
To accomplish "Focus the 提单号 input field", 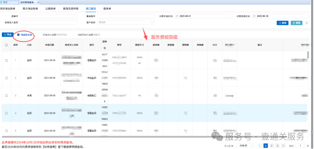I will (x=49, y=16).
